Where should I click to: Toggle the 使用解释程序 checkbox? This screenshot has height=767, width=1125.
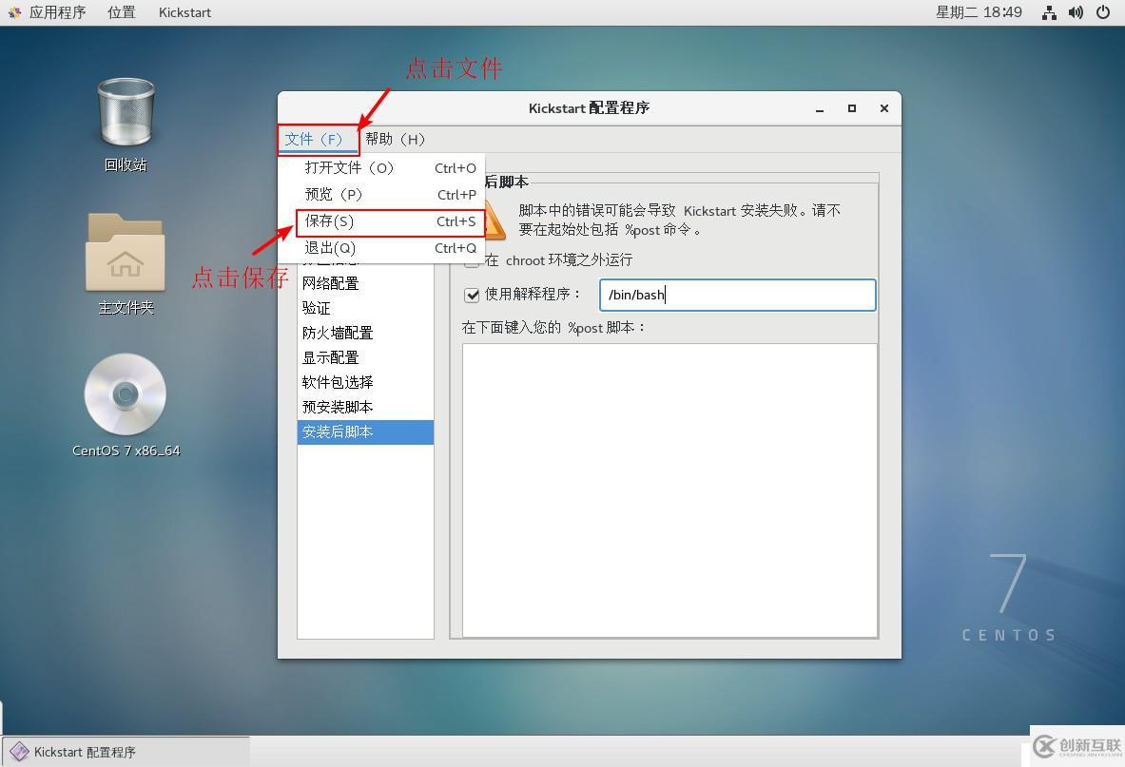click(472, 295)
